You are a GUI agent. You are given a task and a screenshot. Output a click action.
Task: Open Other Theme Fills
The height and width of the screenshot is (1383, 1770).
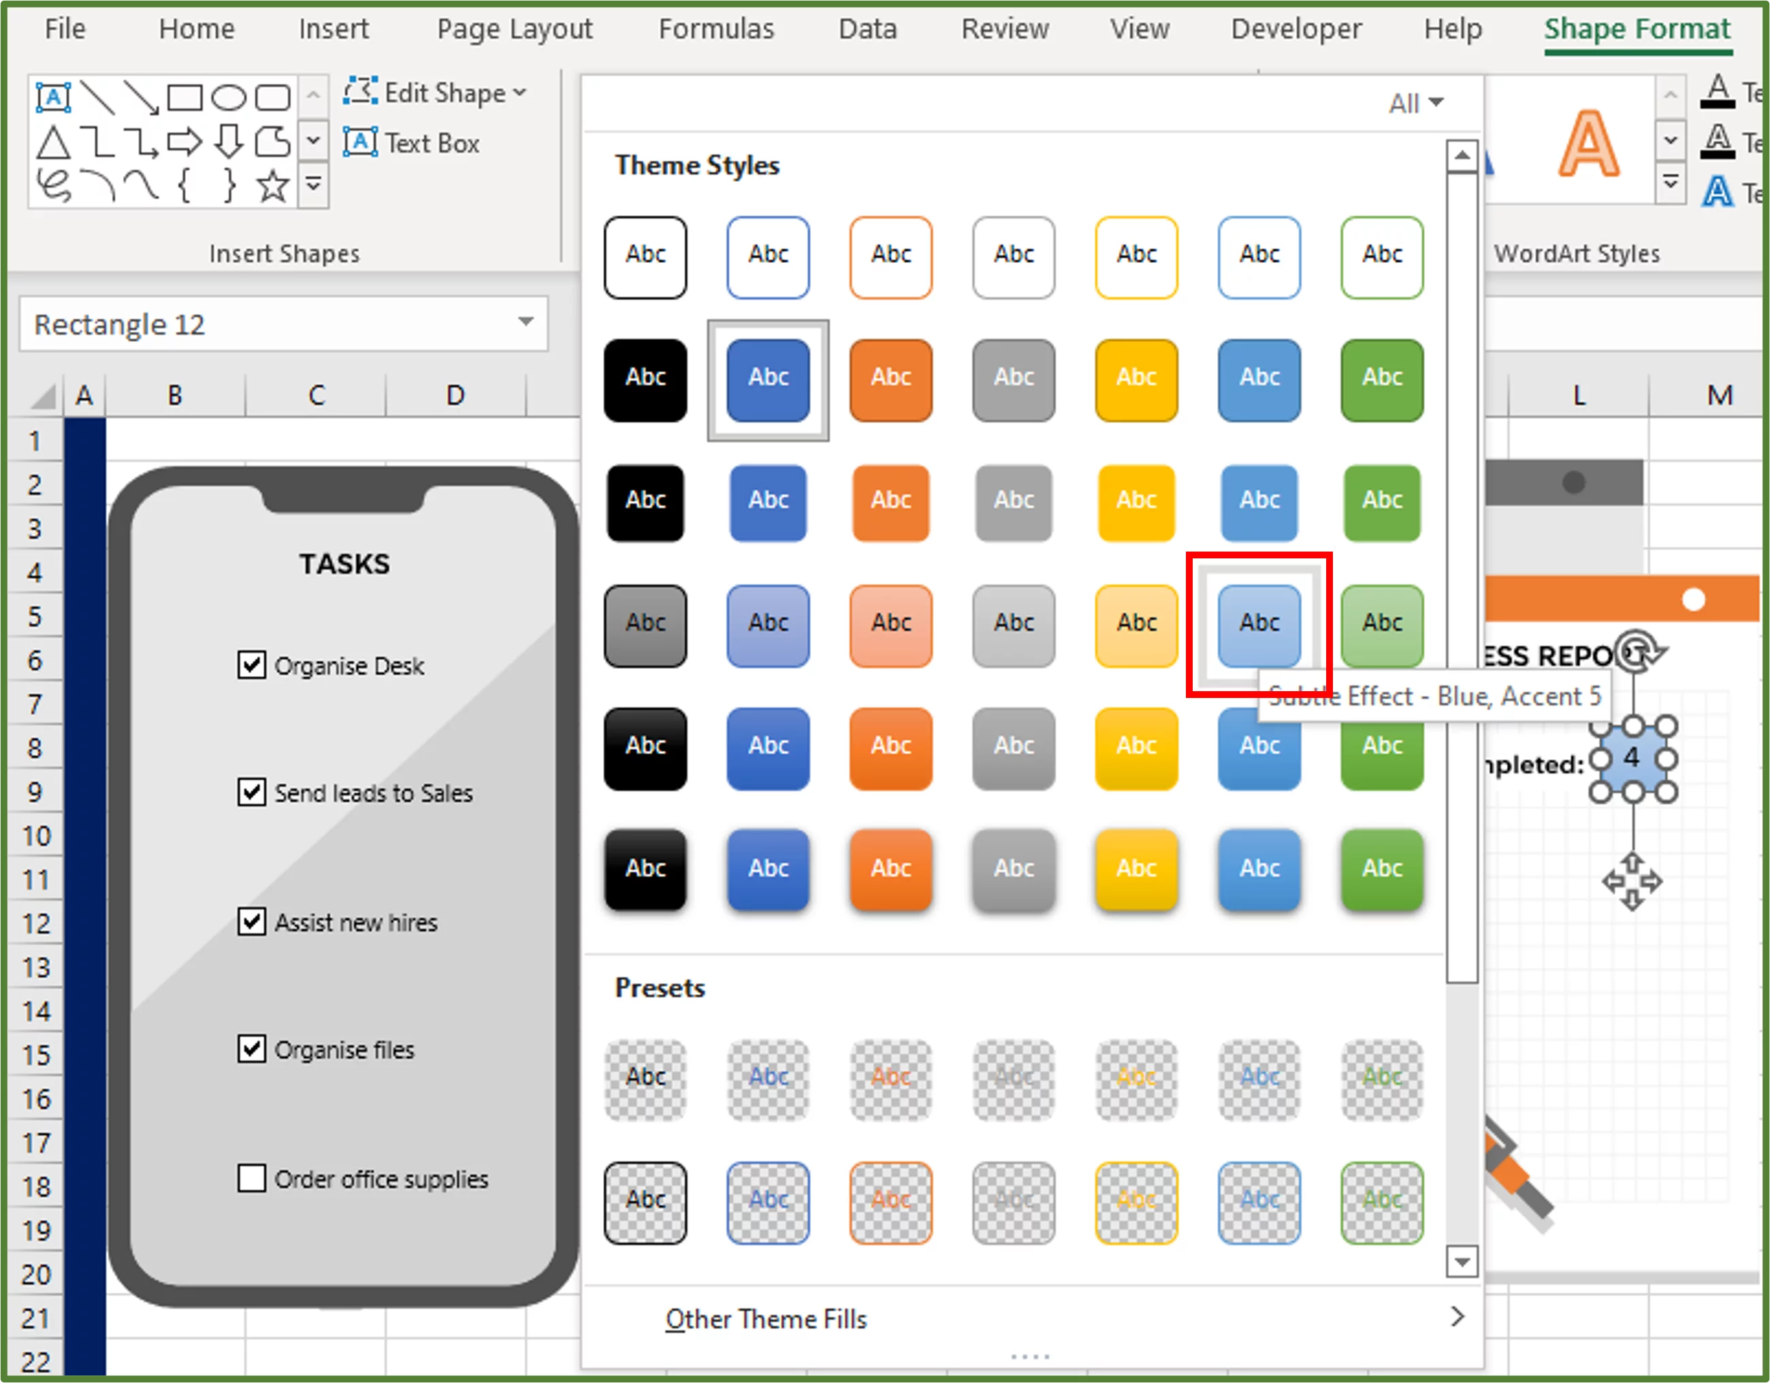766,1319
